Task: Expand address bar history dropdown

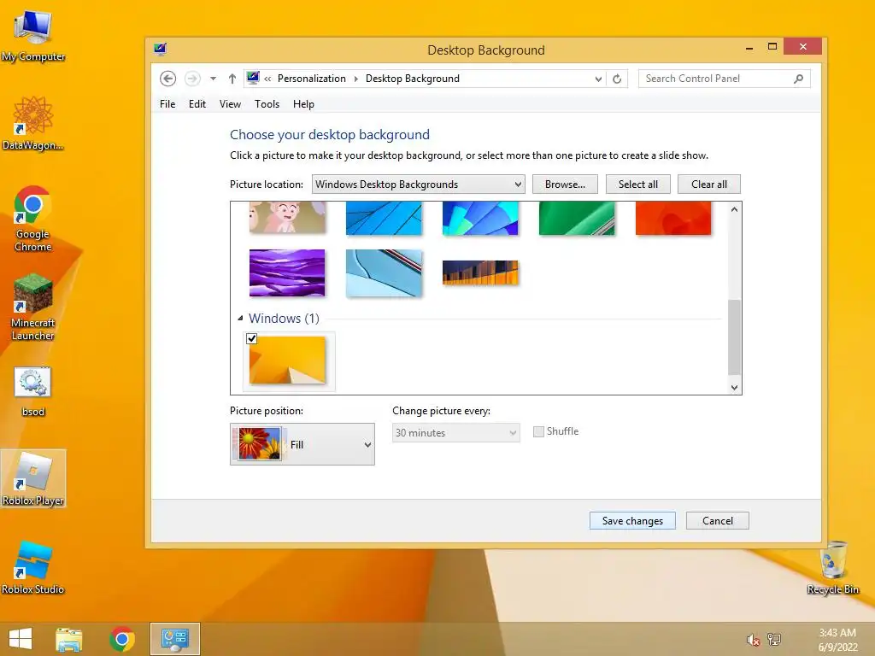Action: (598, 79)
